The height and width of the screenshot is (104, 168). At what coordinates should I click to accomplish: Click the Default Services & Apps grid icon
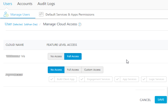(41, 14)
